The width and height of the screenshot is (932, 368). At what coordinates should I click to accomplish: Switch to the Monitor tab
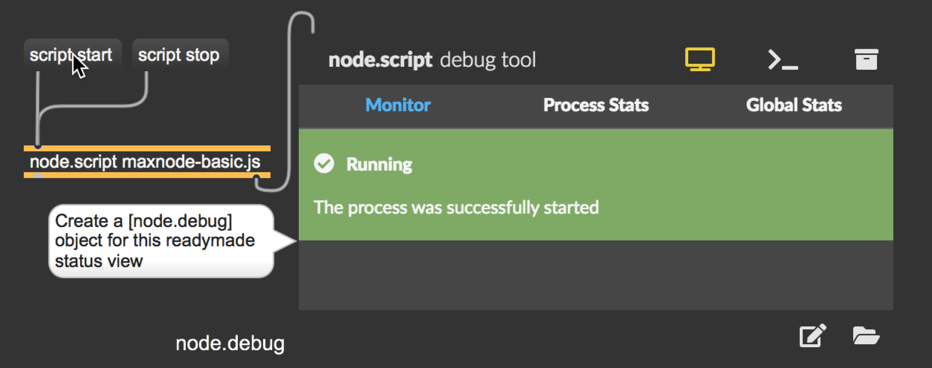point(398,105)
